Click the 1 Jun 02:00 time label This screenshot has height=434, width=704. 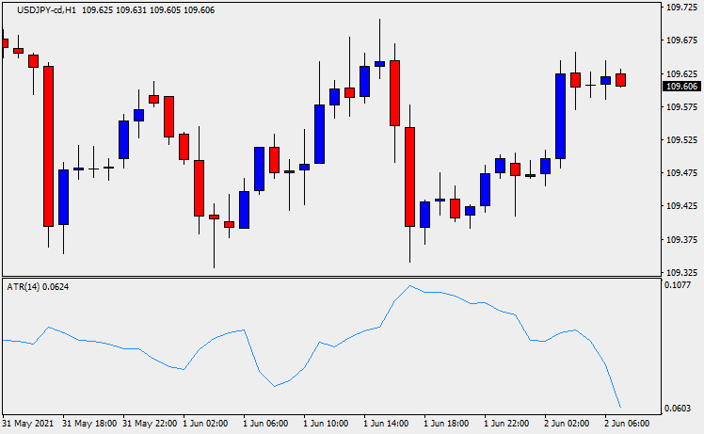(x=205, y=424)
